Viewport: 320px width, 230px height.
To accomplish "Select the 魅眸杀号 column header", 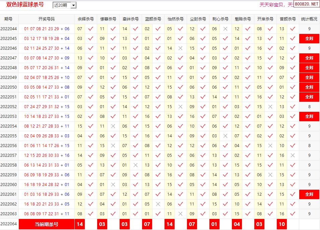I will click(x=243, y=19).
